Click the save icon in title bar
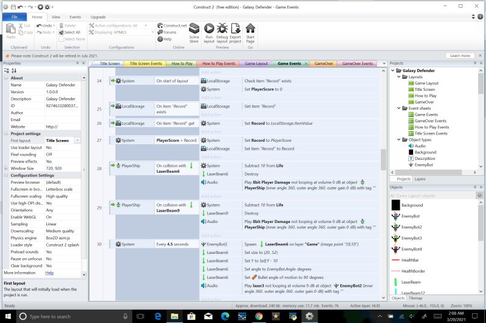 click(13, 7)
